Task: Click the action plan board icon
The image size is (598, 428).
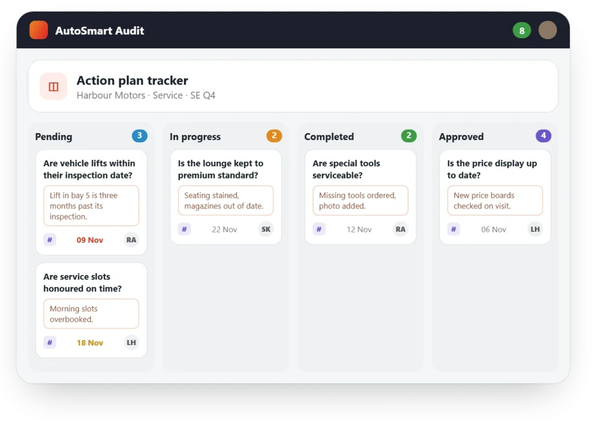Action: 53,86
